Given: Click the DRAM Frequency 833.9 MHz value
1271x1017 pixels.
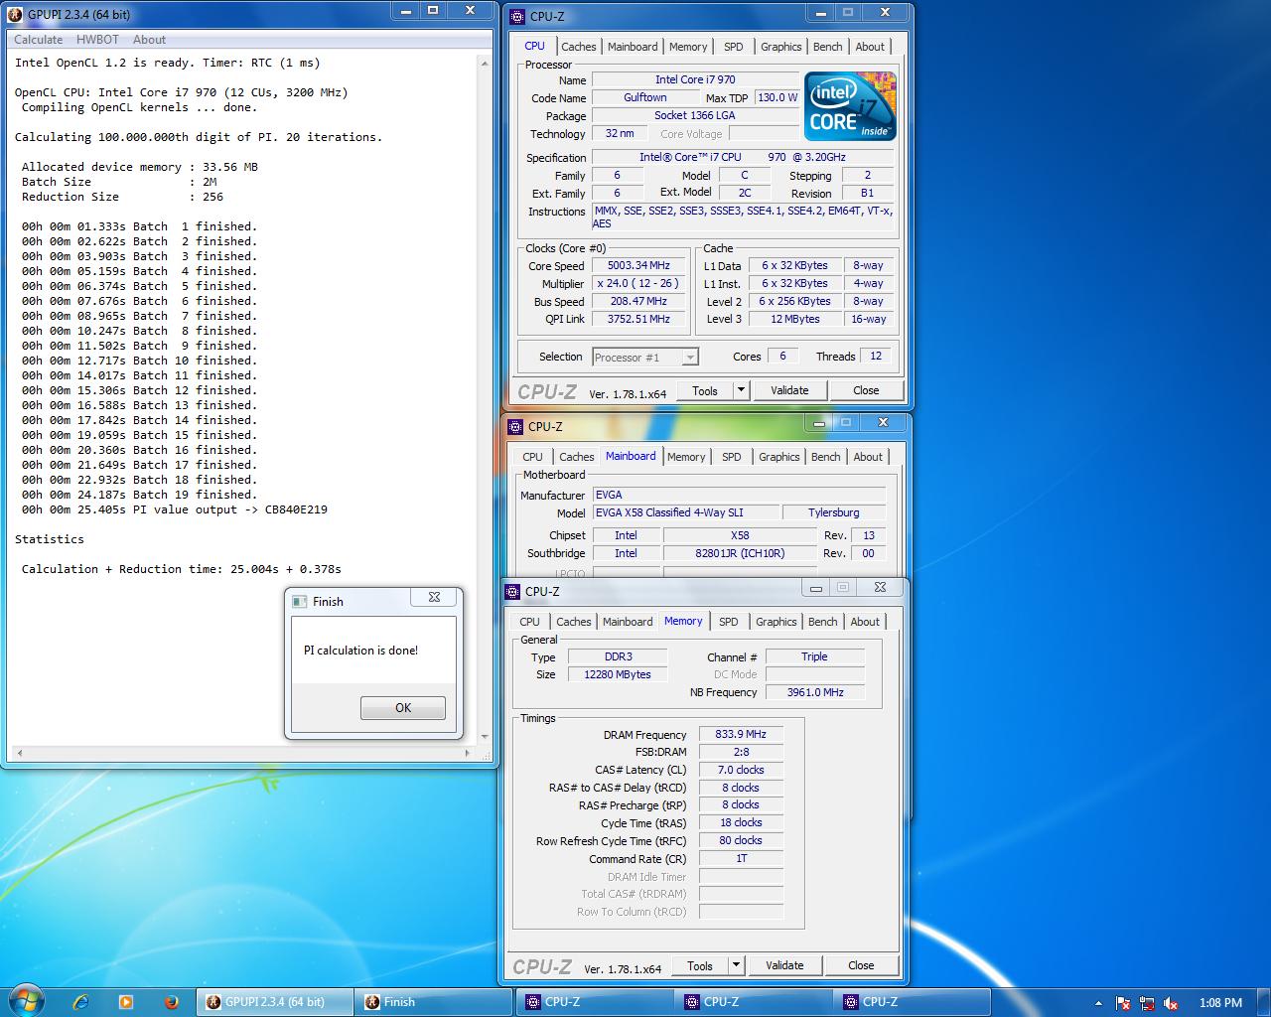Looking at the screenshot, I should [741, 735].
